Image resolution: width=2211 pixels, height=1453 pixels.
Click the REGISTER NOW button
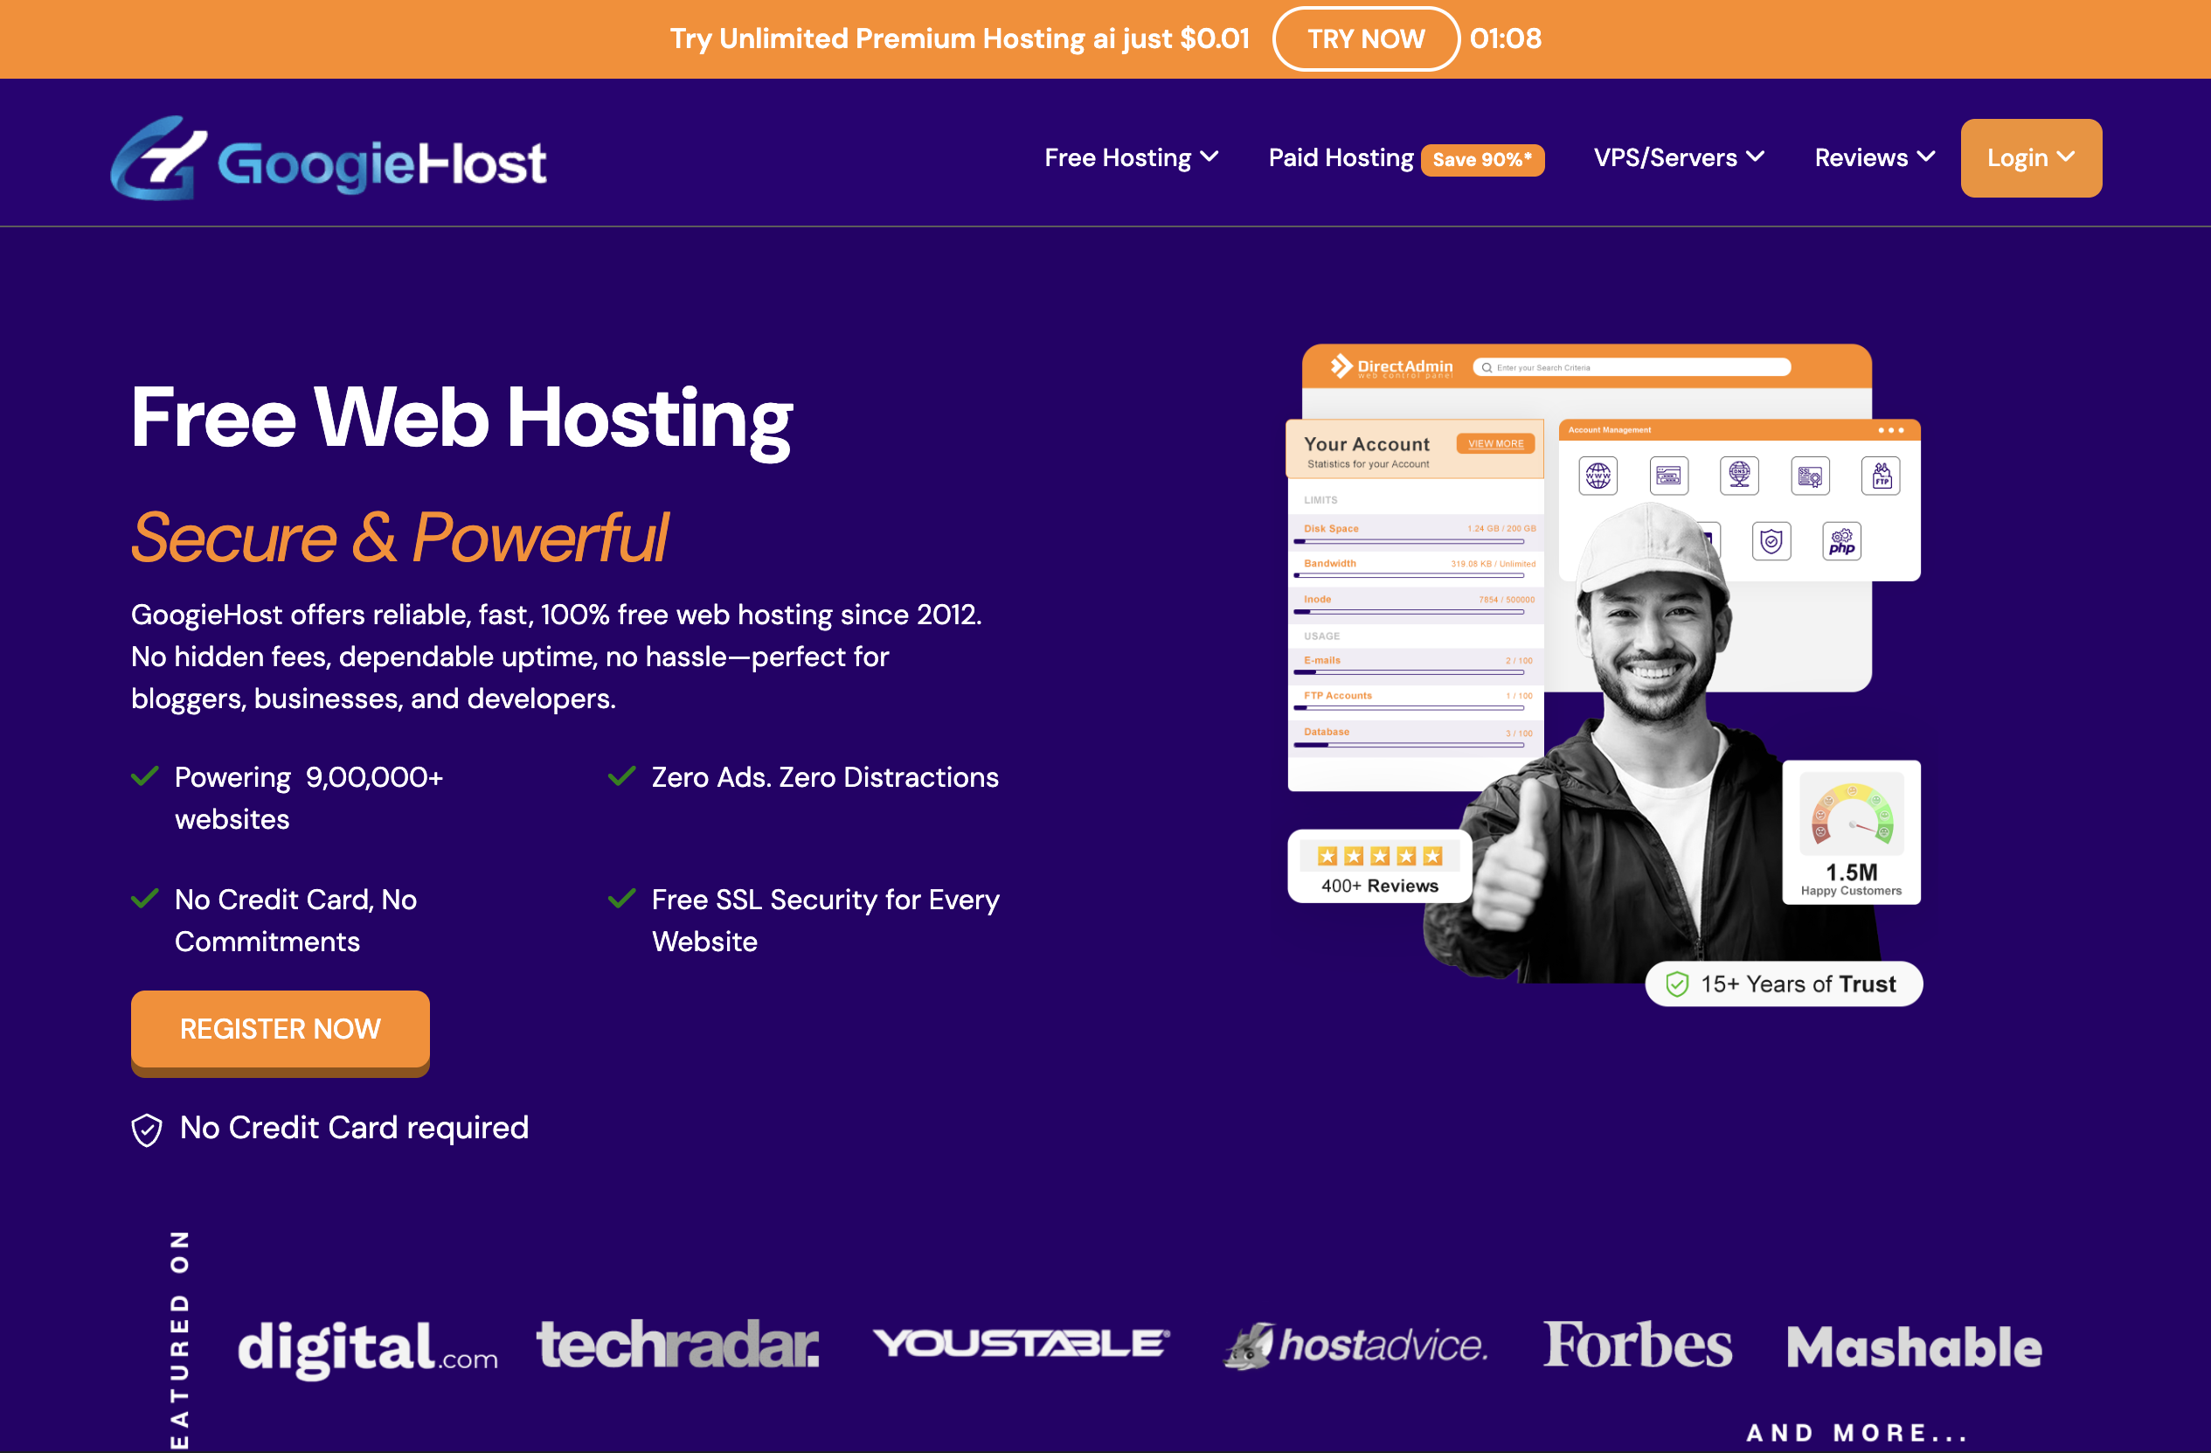pos(280,1028)
